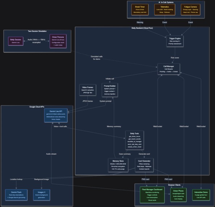Click the Event label under Telematics

click(x=165, y=22)
